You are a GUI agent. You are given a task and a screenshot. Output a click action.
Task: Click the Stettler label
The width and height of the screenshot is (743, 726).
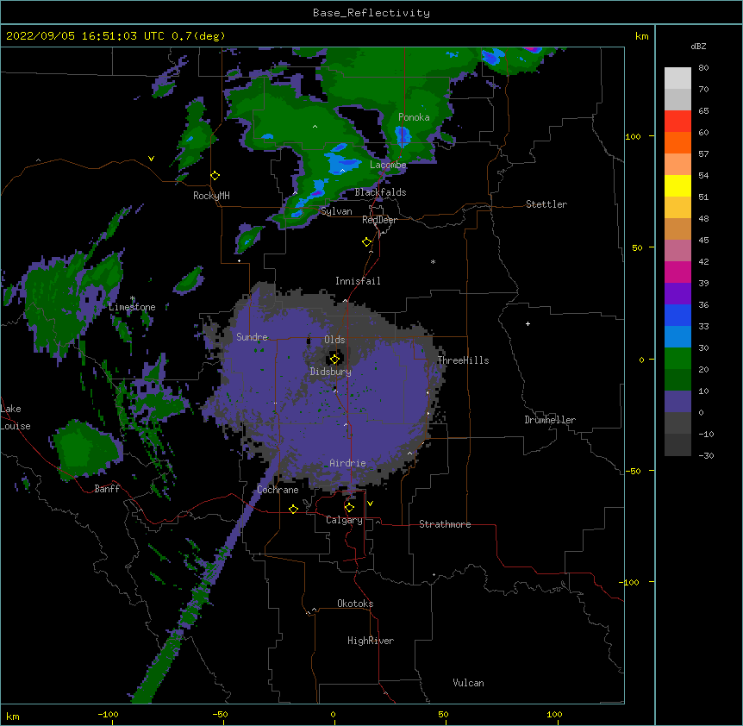546,204
